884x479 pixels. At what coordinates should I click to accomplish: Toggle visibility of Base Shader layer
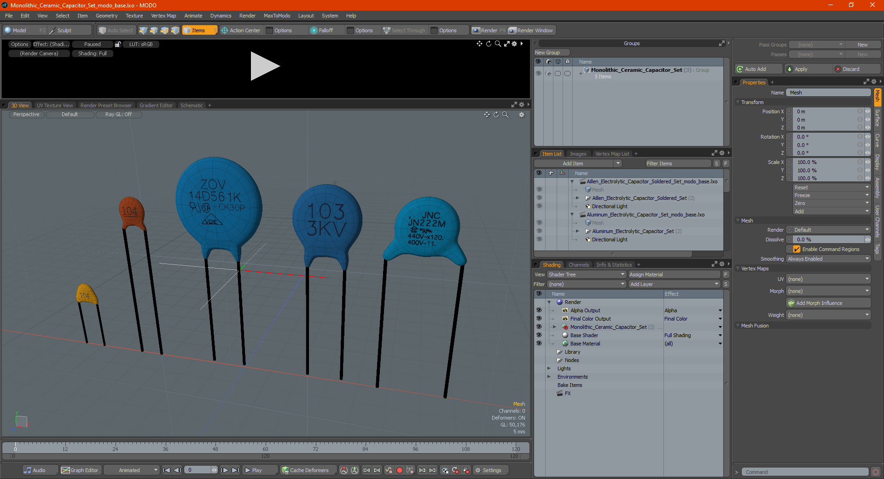(x=539, y=335)
